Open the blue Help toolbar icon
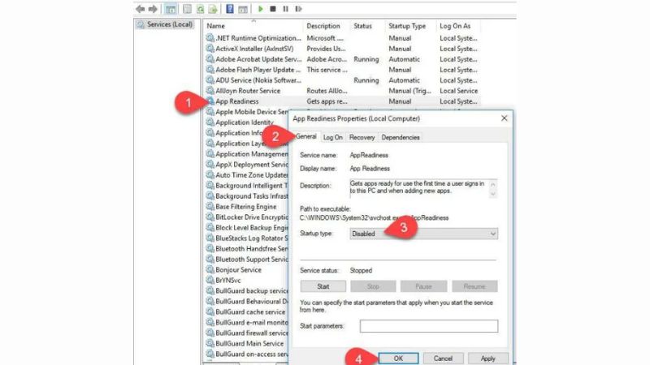This screenshot has width=650, height=365. pyautogui.click(x=230, y=9)
